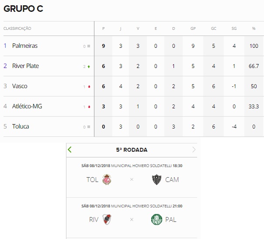
Task: Open the Palmeiras team link
Action: [25, 46]
